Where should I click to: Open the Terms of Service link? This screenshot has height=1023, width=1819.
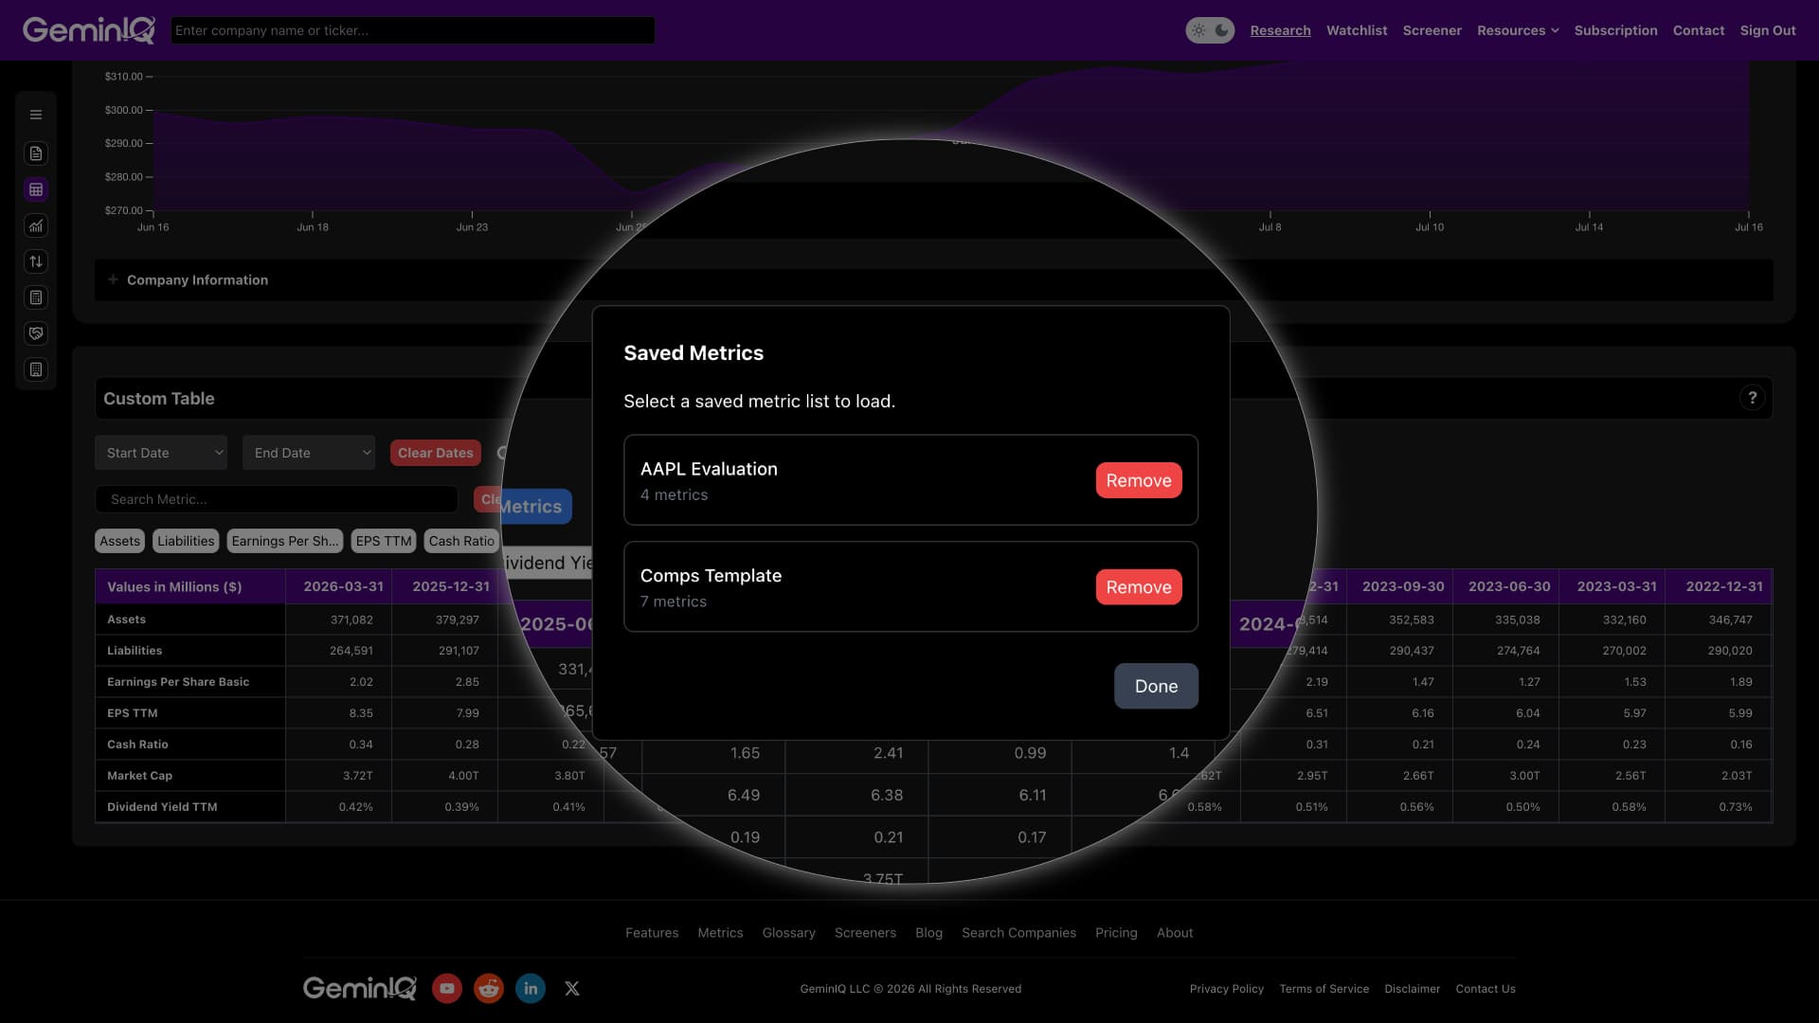point(1324,989)
